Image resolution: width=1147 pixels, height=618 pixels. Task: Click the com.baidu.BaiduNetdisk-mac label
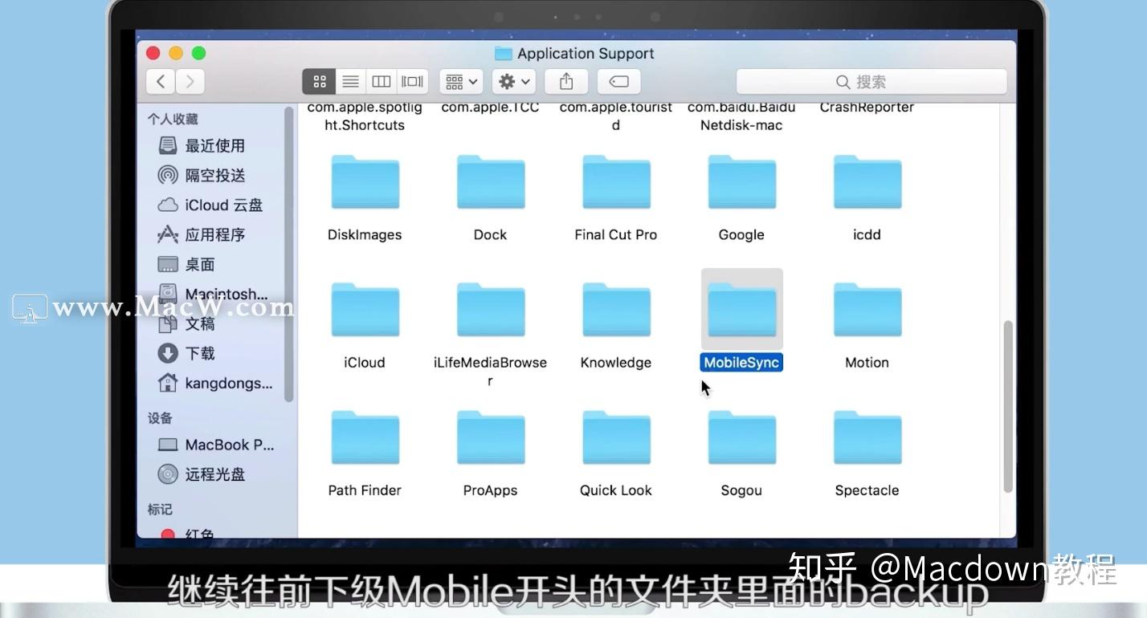click(x=741, y=116)
